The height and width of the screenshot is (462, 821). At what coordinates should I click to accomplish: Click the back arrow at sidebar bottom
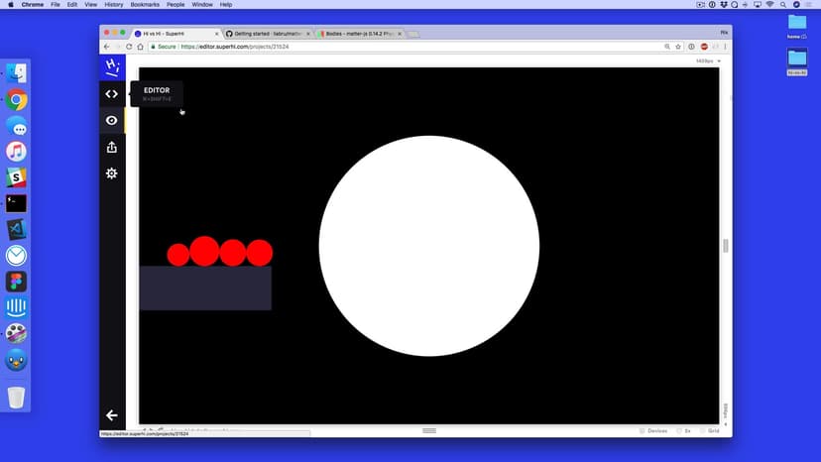pyautogui.click(x=111, y=415)
